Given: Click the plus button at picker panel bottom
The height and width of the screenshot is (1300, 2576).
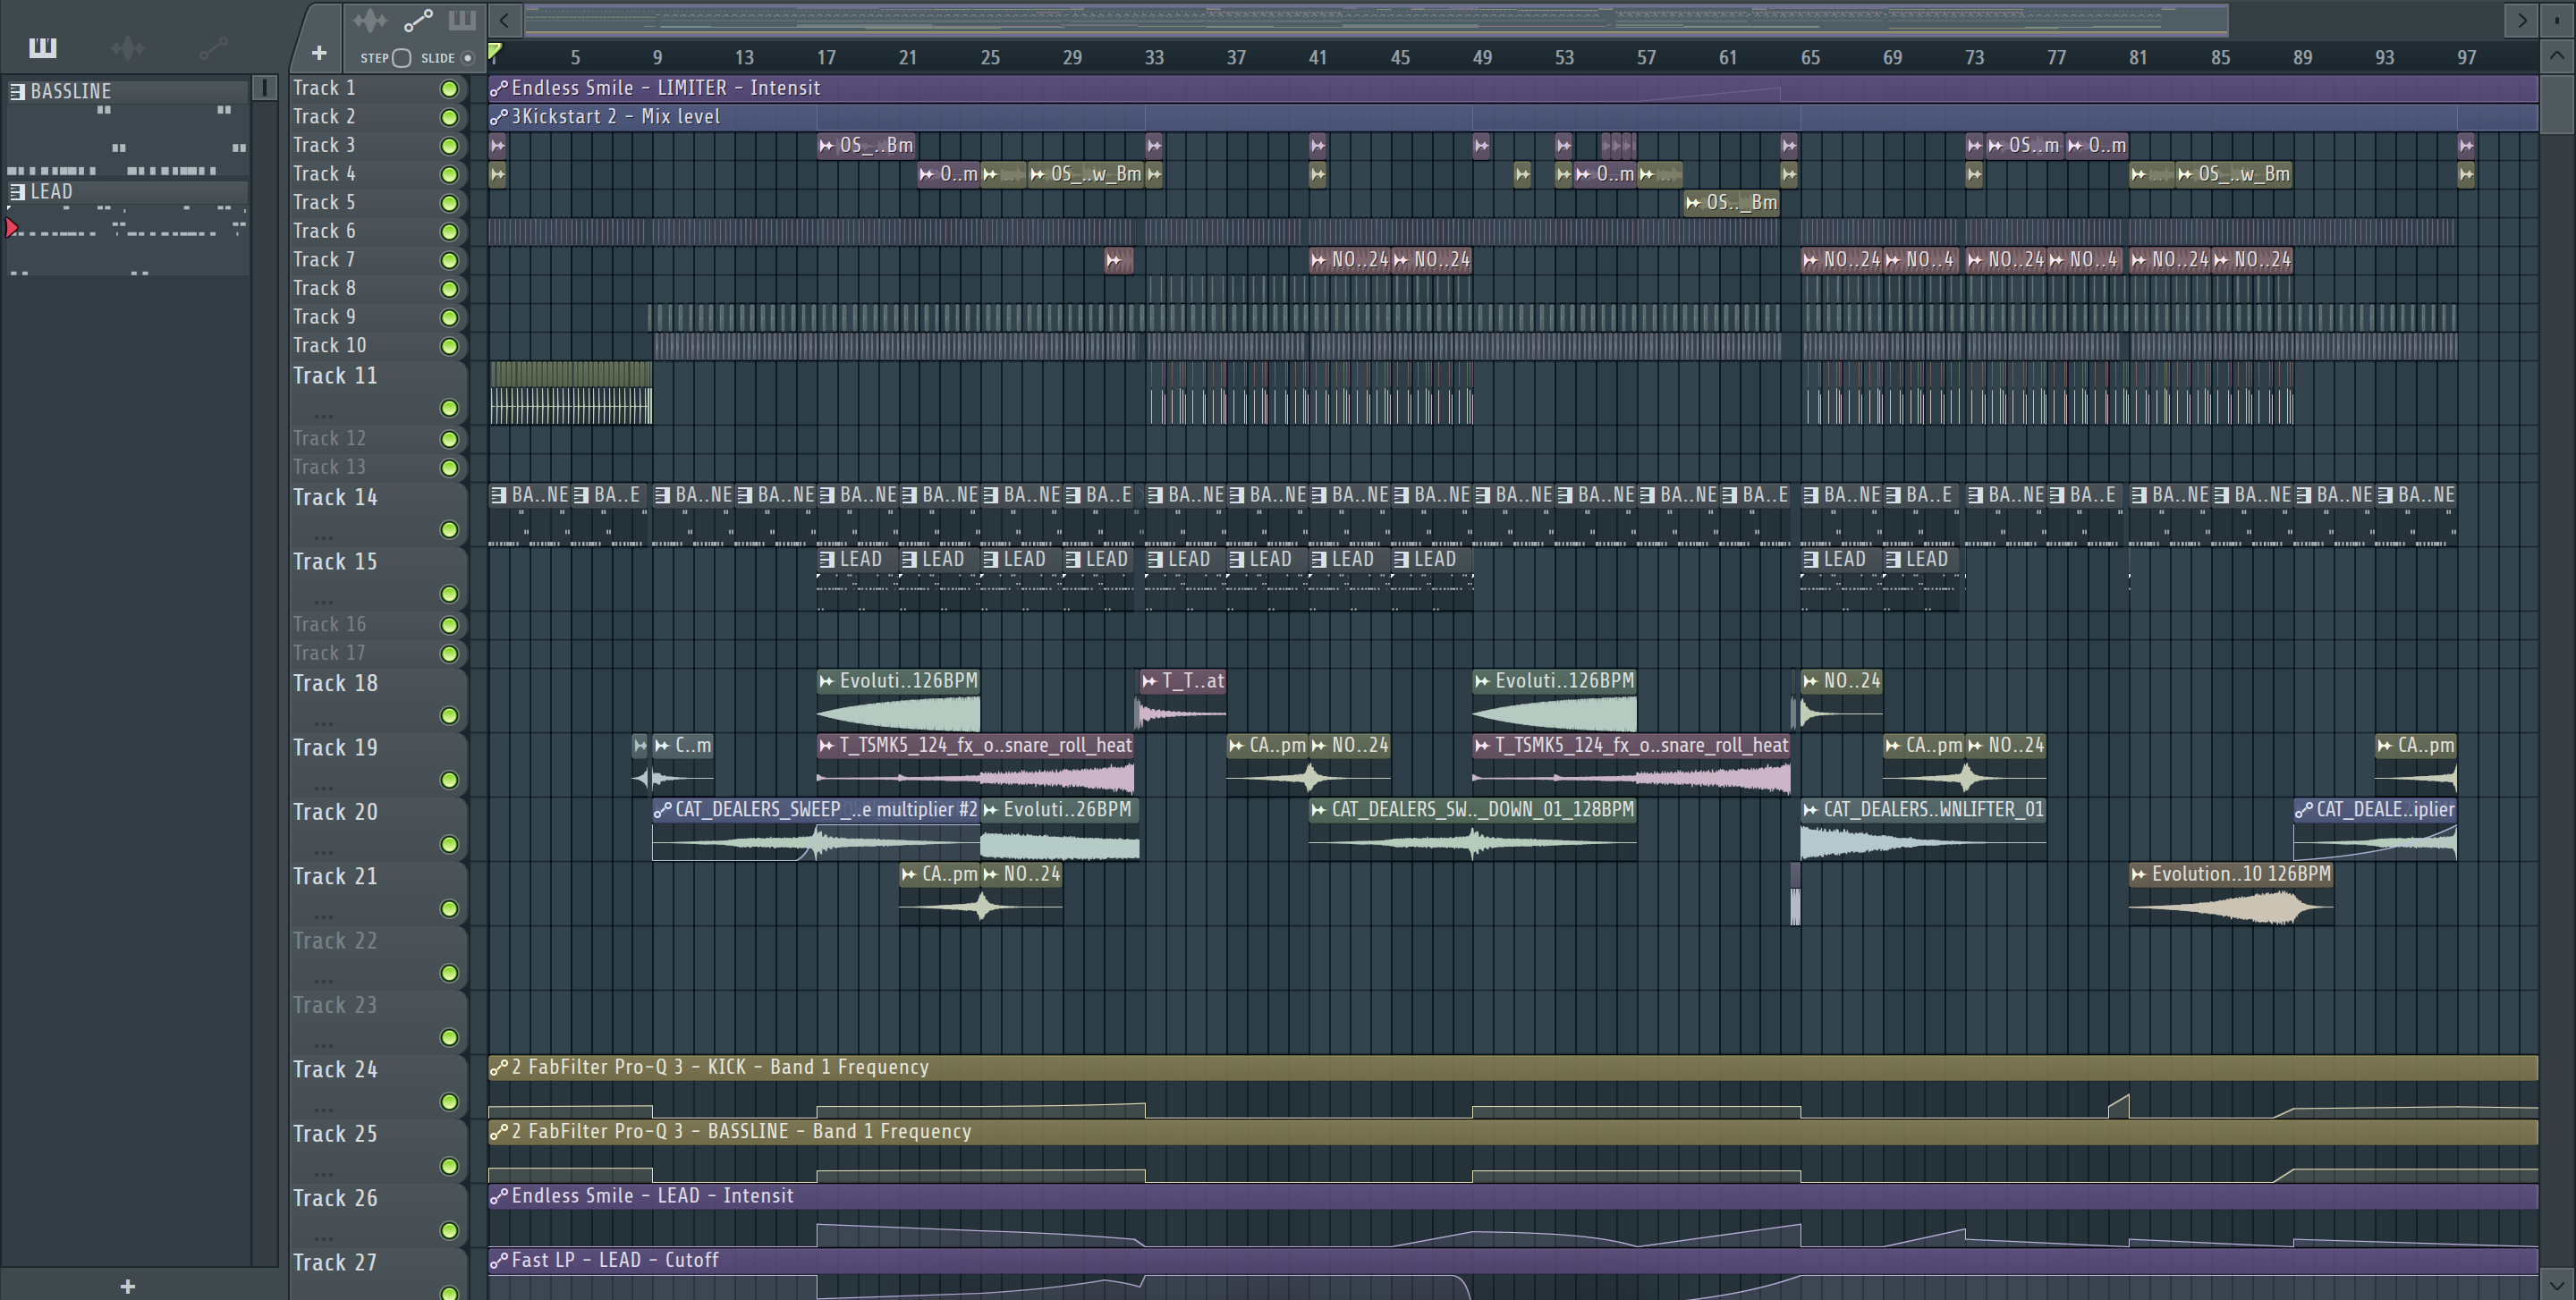Looking at the screenshot, I should [x=127, y=1286].
